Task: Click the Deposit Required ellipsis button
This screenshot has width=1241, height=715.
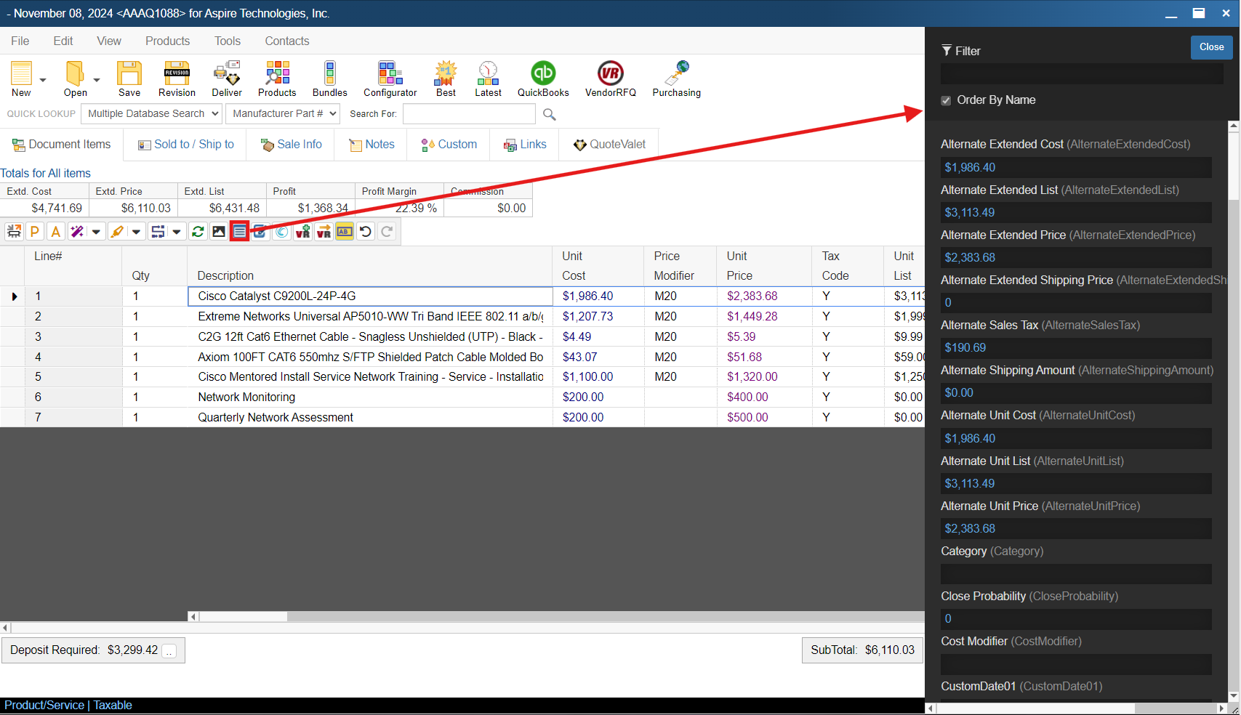Action: pos(169,652)
